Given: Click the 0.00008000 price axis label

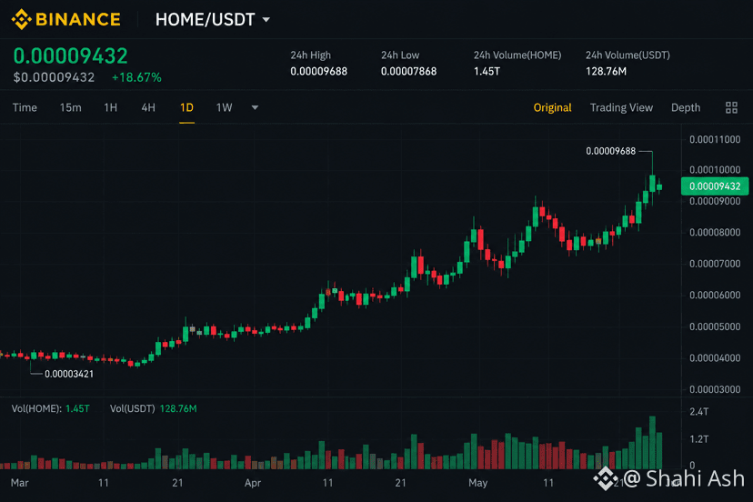Looking at the screenshot, I should [x=715, y=233].
